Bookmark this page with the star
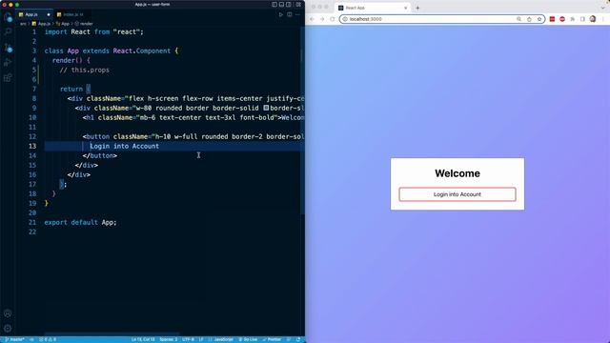 point(539,19)
